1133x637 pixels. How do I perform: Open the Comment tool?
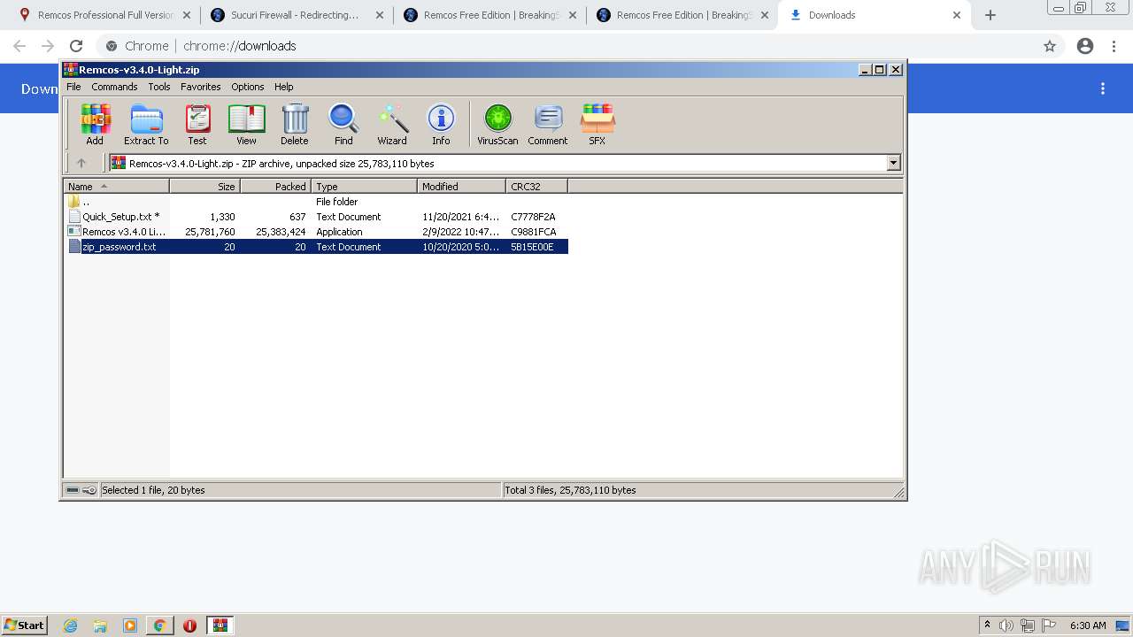tap(548, 124)
